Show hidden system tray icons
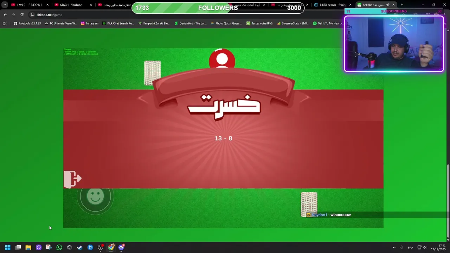 (x=394, y=247)
